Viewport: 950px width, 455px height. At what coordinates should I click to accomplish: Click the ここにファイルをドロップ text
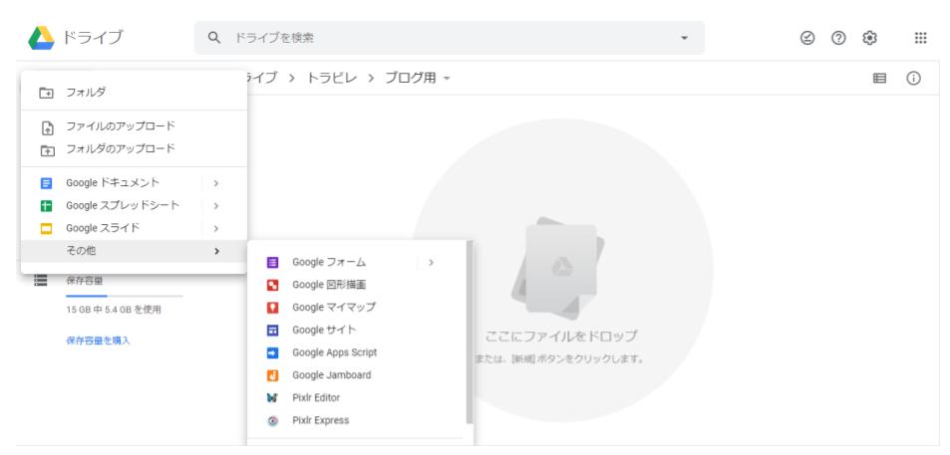[561, 337]
